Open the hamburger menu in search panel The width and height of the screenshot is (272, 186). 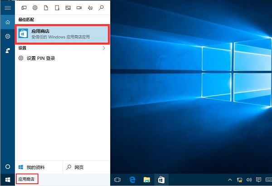tap(7, 8)
